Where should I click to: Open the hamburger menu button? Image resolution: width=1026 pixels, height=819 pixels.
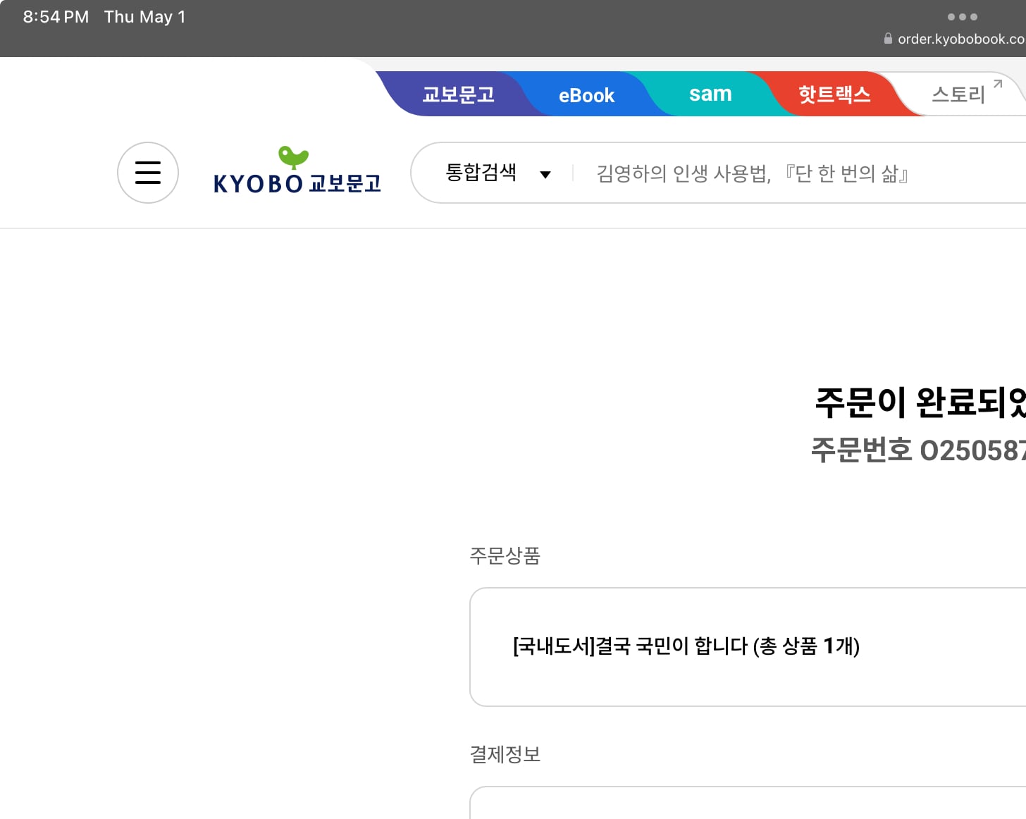click(148, 173)
